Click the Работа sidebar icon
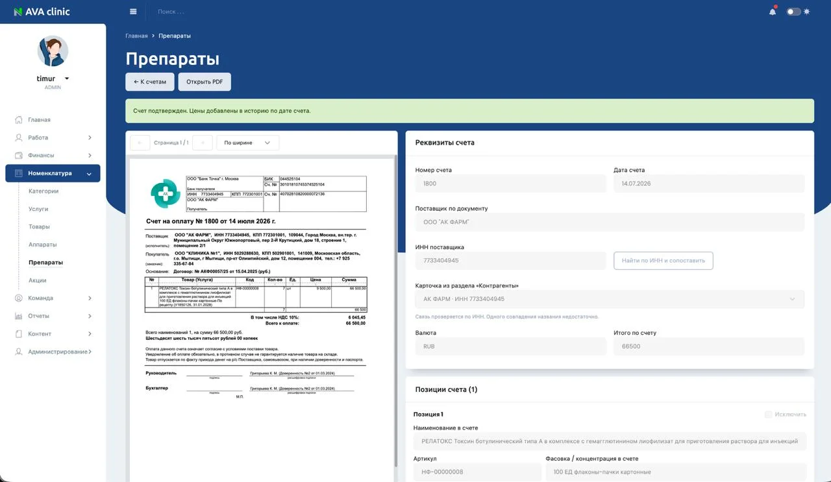 pos(18,138)
